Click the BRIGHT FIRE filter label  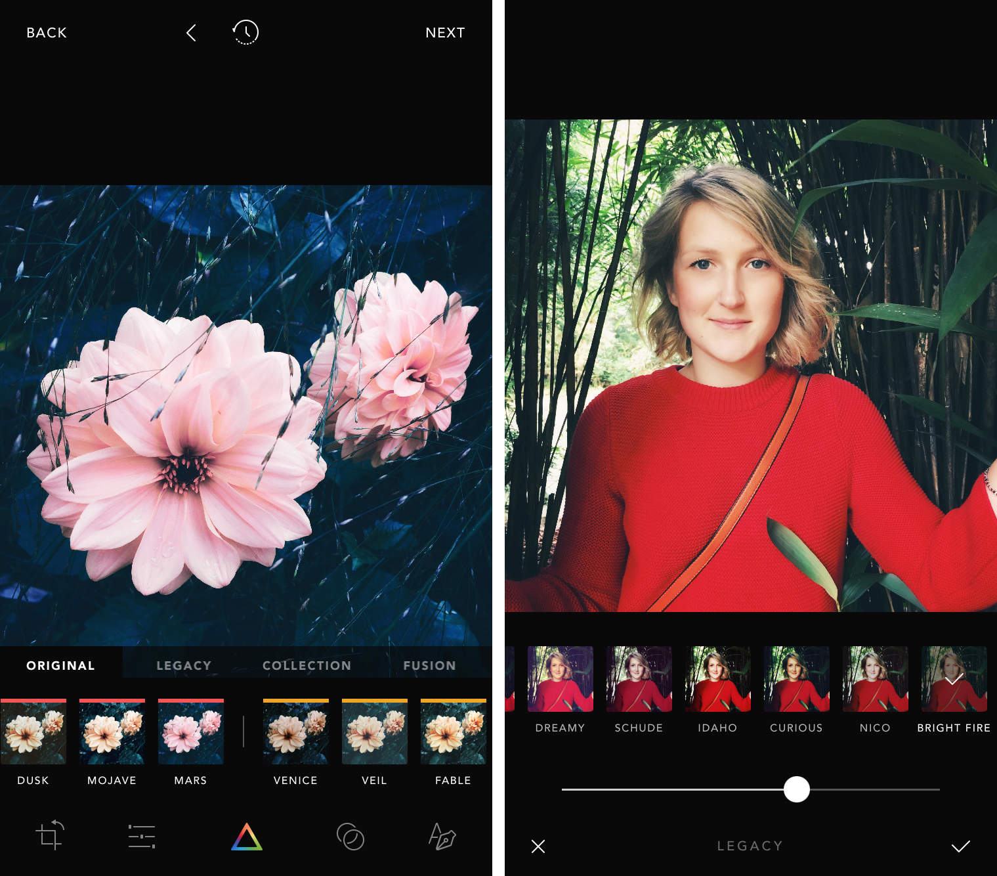[954, 728]
